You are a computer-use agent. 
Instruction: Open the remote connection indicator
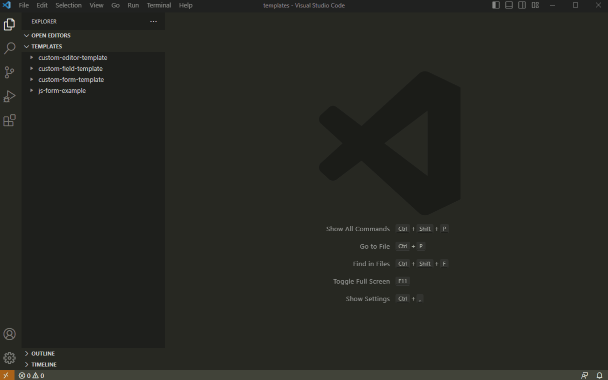pos(6,375)
